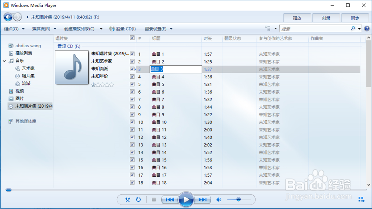Switch to the 刻录 tab

[326, 18]
